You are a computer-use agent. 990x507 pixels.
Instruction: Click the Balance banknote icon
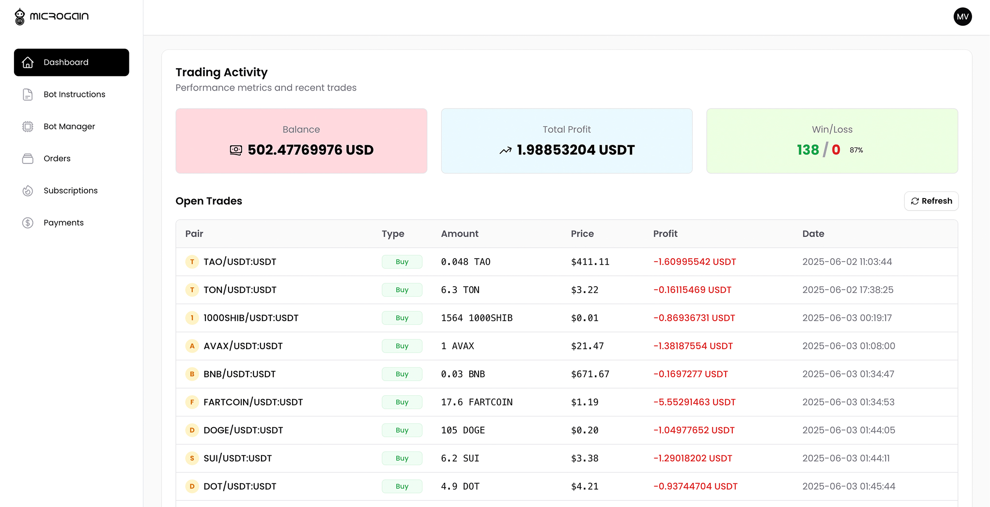coord(236,150)
